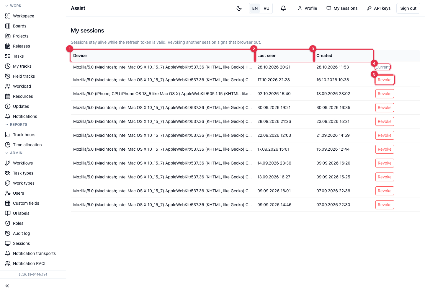Open Profile in top navigation
The image size is (425, 293).
click(307, 8)
